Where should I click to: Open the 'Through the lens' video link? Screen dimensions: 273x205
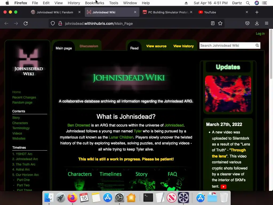click(229, 153)
